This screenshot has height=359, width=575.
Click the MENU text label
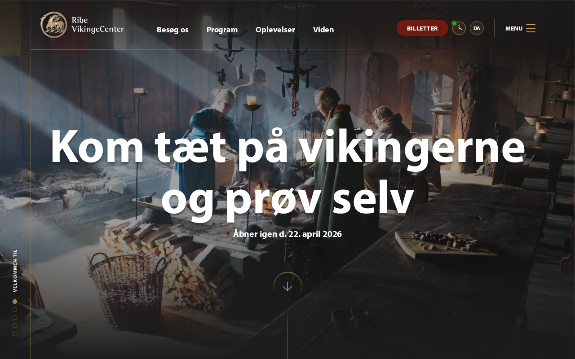[x=514, y=28]
